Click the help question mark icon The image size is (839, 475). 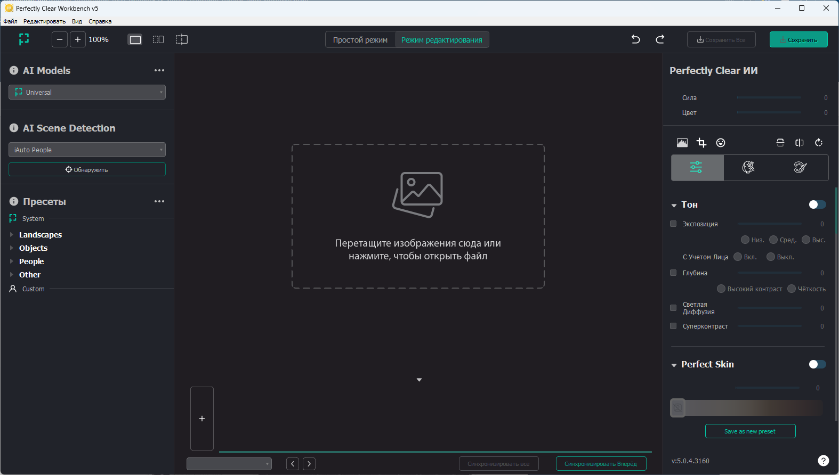click(823, 461)
